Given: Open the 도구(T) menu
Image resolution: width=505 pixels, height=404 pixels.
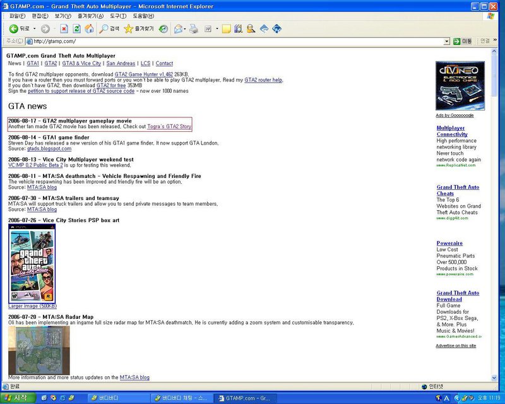Looking at the screenshot, I should point(118,16).
